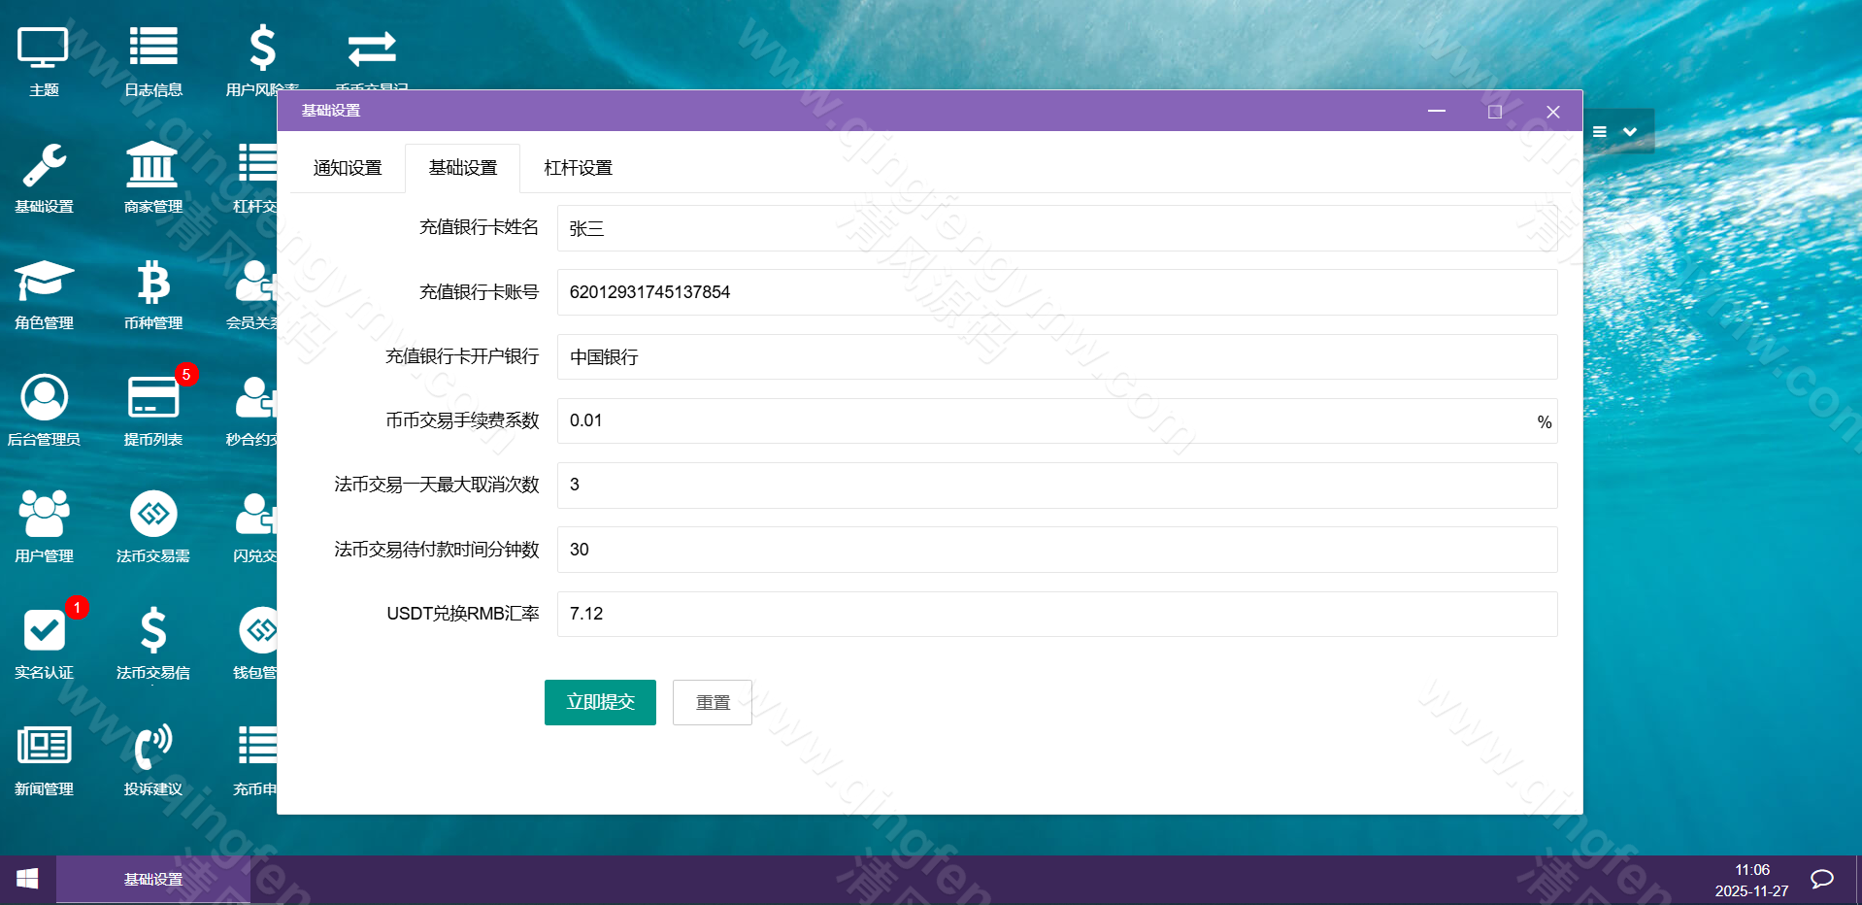The width and height of the screenshot is (1862, 905).
Task: Open 投诉建议 complaints and suggestions
Action: [152, 757]
